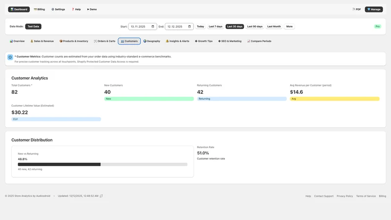Screen dimensions: 391x220
Task: Click the green New customers bar
Action: coord(149,99)
